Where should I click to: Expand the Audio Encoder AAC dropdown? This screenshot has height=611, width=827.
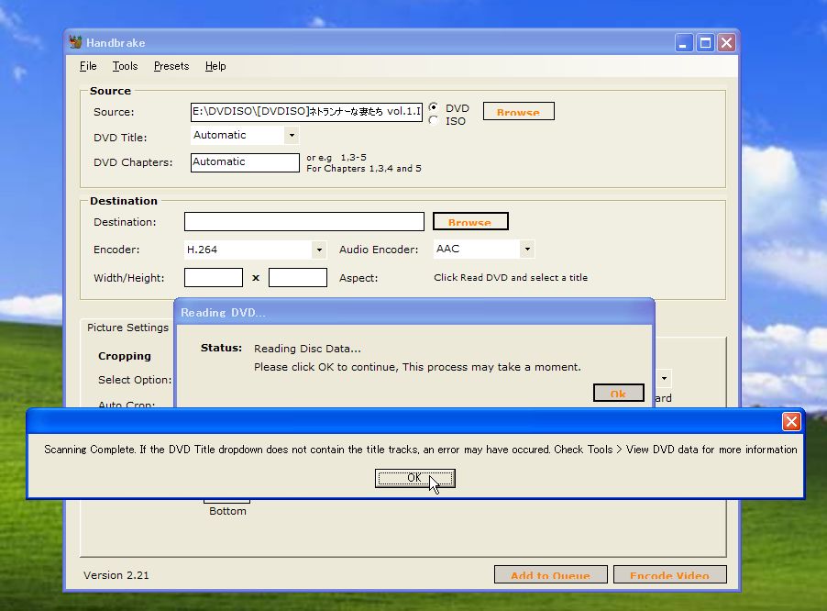[527, 249]
